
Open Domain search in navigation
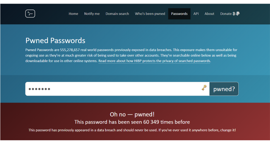pyautogui.click(x=117, y=14)
